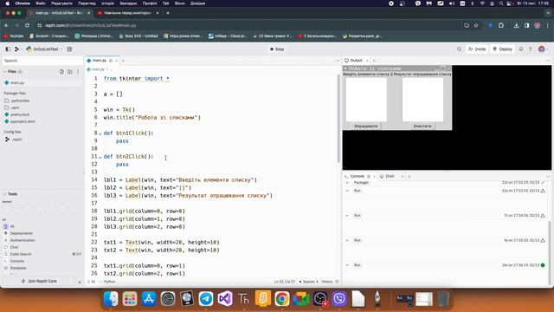Open the 'Закладки' menu in the menu bar
The image size is (554, 312).
[x=128, y=3]
